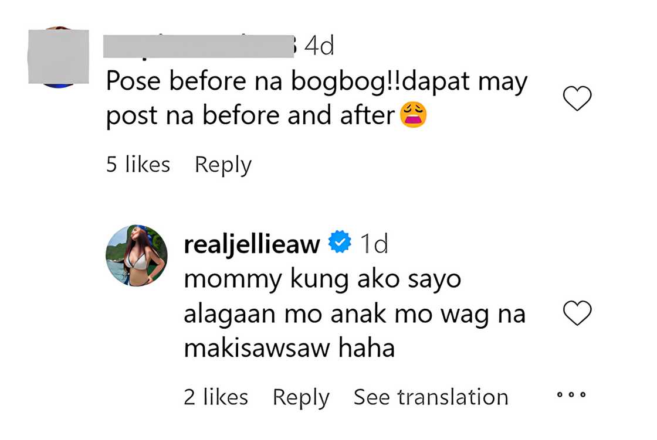Tap the heart on realjellieaw's reply

[577, 313]
